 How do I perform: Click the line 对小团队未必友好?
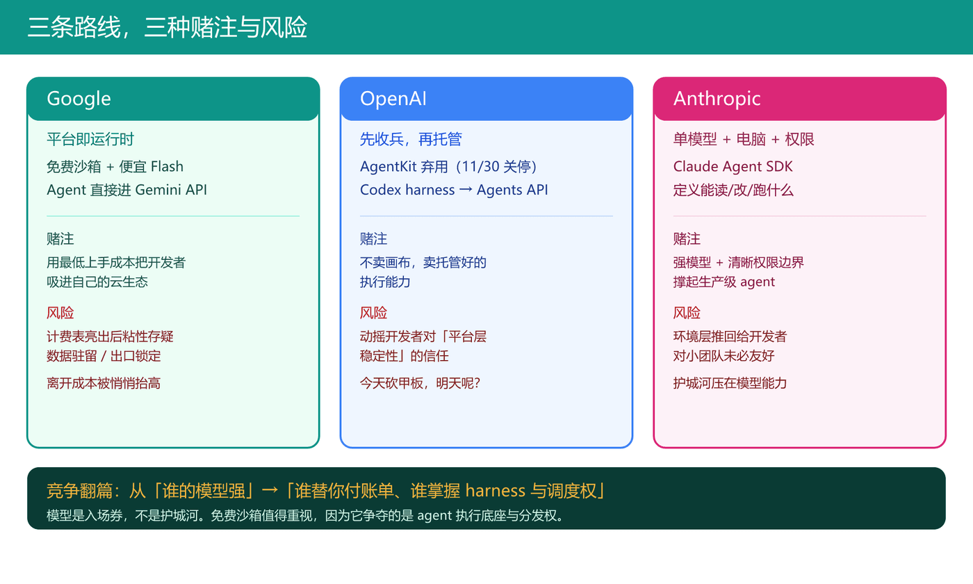coord(724,356)
